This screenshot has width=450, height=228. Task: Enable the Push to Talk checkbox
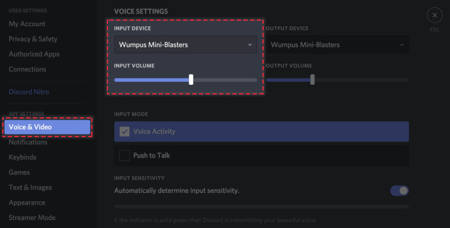coord(124,155)
